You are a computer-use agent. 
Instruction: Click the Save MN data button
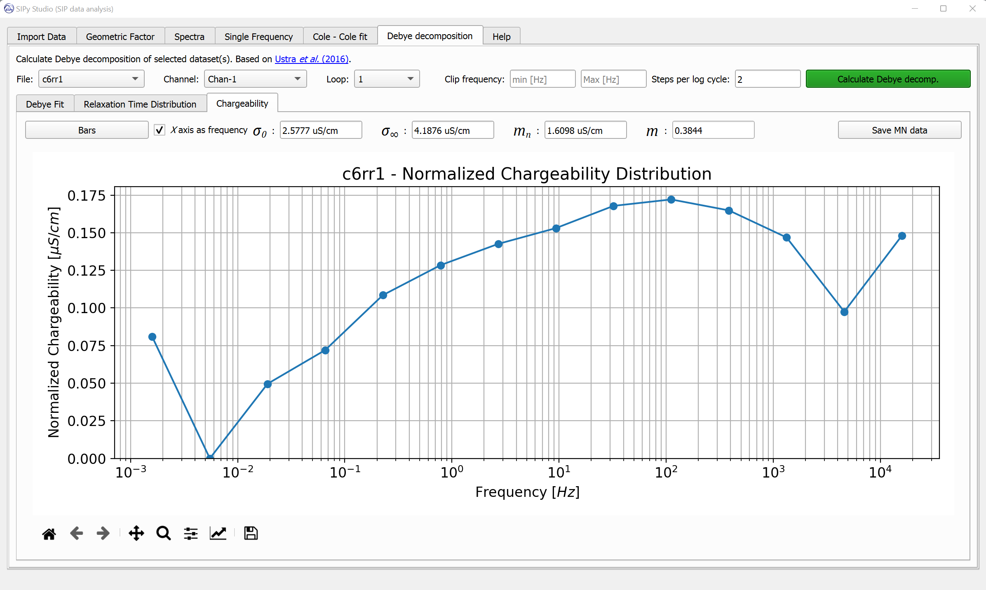point(899,130)
